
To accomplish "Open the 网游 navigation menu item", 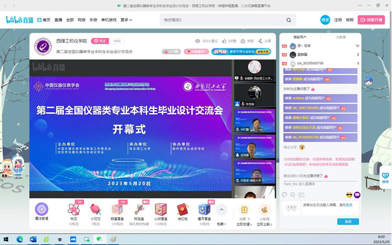I will 81,20.
